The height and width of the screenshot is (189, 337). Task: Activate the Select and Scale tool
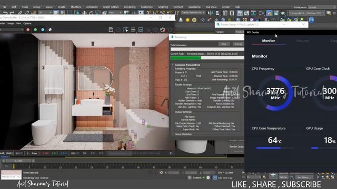coord(98,13)
